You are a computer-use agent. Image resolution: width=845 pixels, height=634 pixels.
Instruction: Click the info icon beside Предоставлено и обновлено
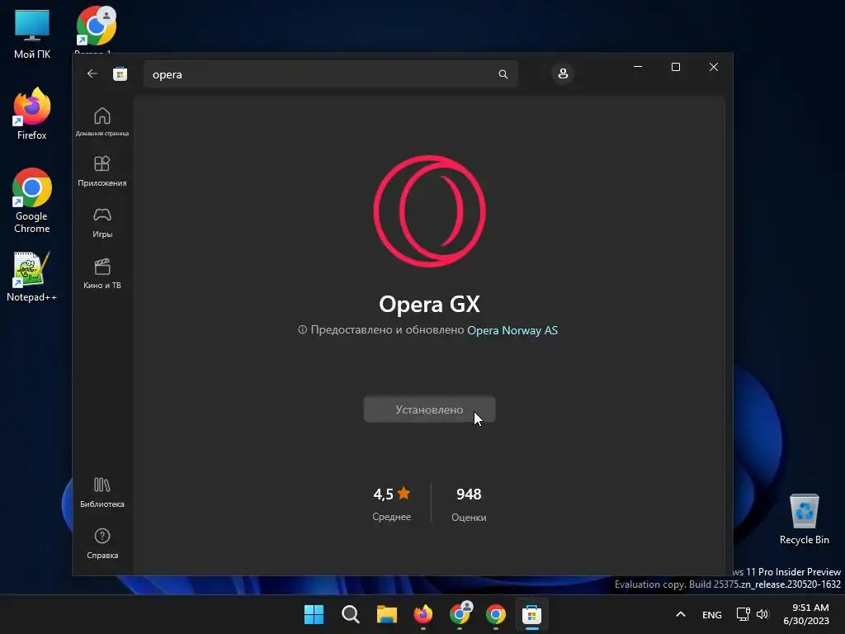pos(302,329)
